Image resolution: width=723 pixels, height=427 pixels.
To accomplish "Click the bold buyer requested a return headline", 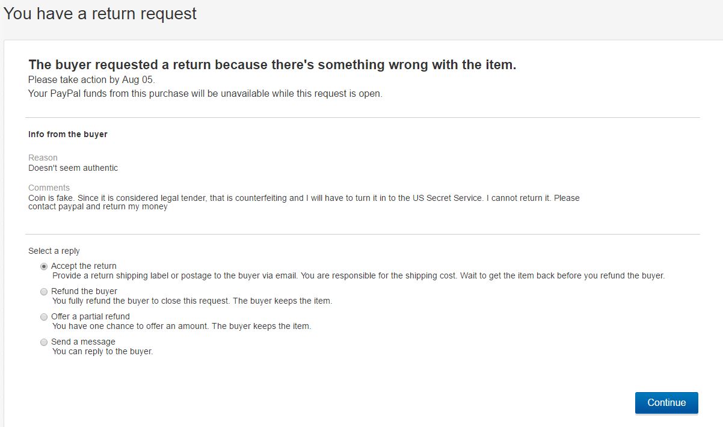I will pyautogui.click(x=272, y=65).
